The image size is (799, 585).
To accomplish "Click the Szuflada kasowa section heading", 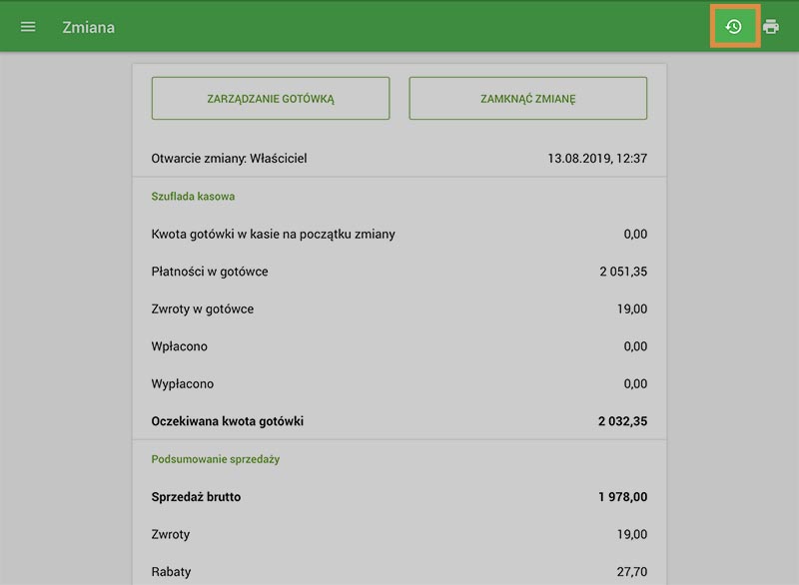I will click(x=193, y=197).
